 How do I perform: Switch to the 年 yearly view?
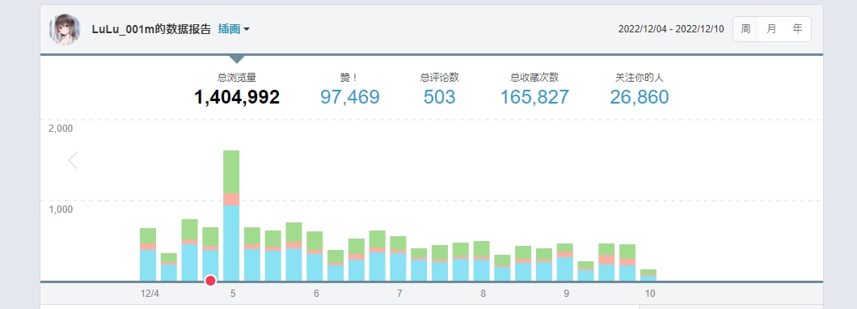click(x=797, y=29)
